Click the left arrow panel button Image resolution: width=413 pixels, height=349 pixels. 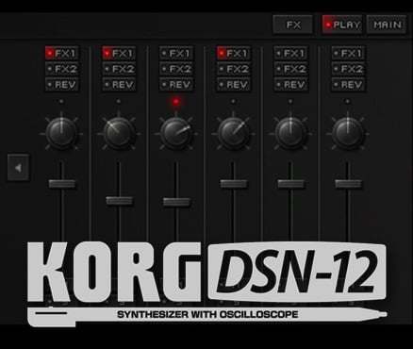(19, 168)
